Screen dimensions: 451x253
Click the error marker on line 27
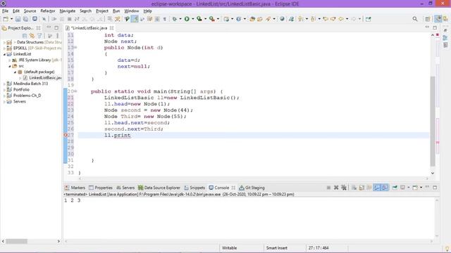point(66,135)
